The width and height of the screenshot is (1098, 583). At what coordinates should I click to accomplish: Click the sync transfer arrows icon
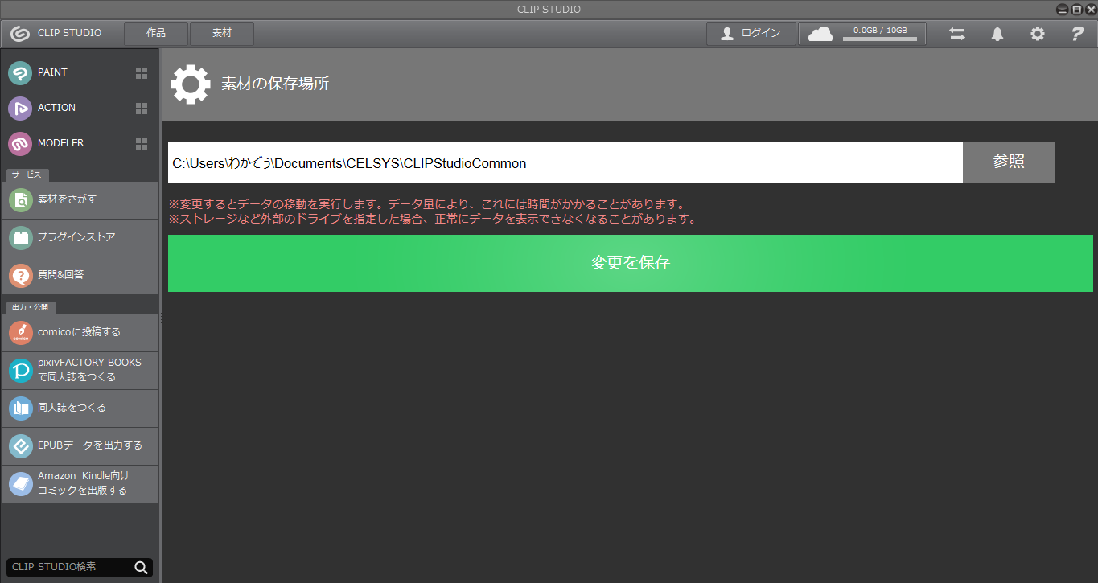coord(957,34)
